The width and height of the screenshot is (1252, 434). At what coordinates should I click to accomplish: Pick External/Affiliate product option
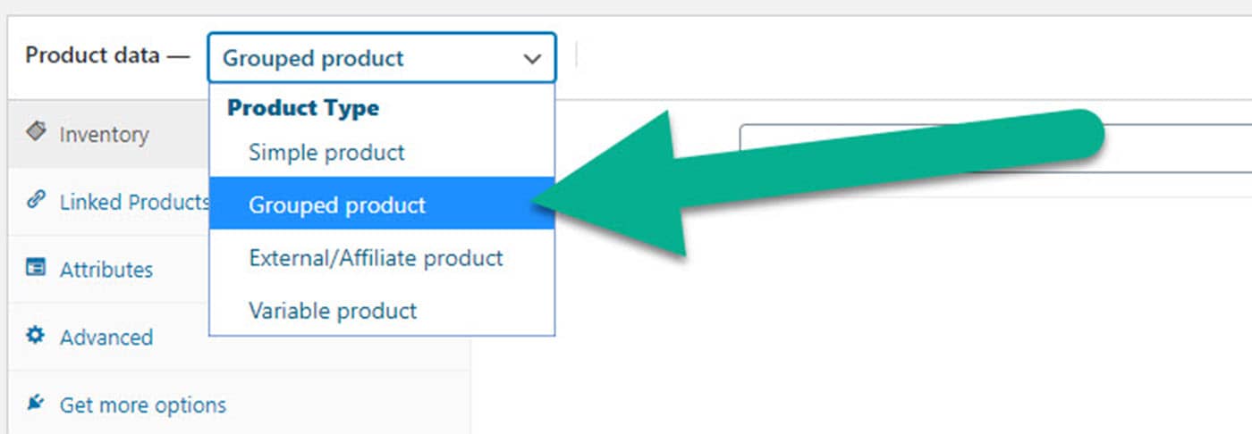point(376,259)
